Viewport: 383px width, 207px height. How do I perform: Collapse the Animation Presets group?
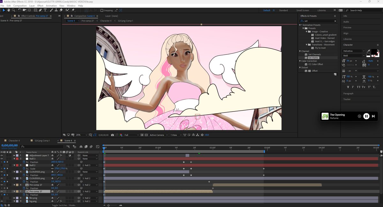tap(300, 25)
